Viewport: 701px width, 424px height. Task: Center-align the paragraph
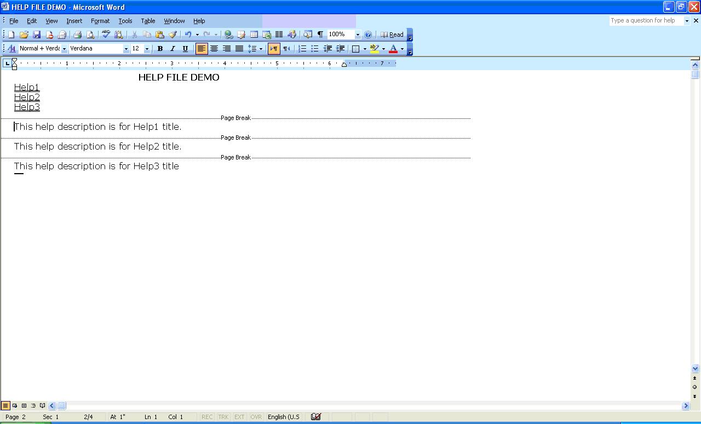[214, 49]
